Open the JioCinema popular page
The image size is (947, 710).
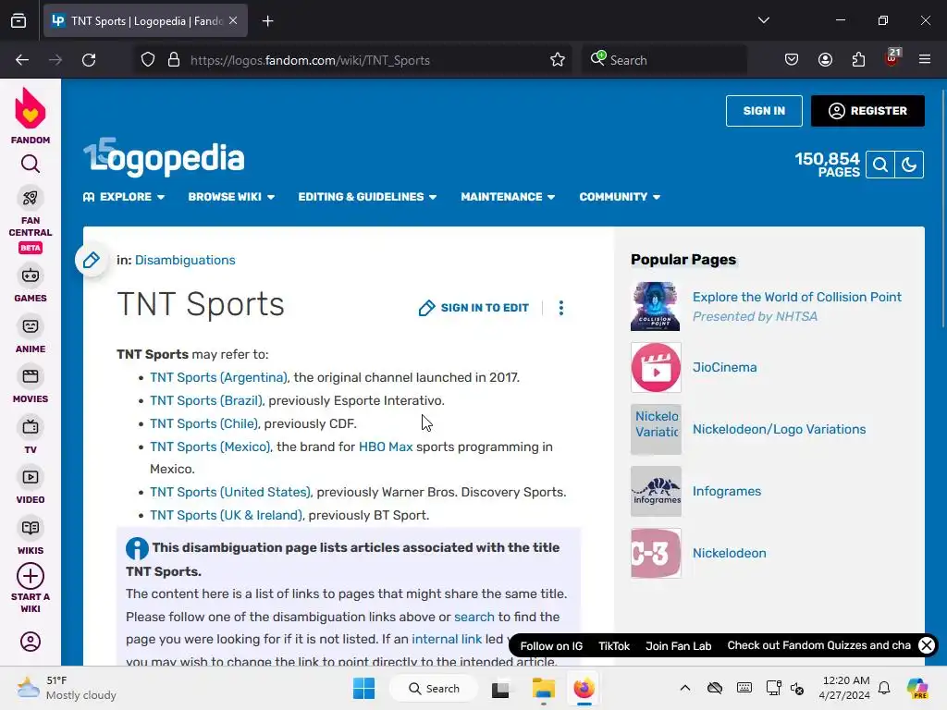724,368
